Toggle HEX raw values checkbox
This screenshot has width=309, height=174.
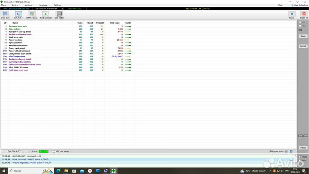[54, 151]
